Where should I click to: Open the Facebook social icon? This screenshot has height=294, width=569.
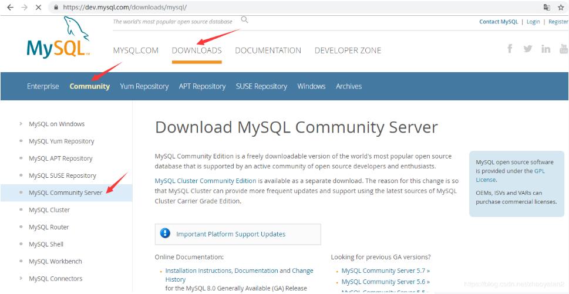tap(510, 49)
